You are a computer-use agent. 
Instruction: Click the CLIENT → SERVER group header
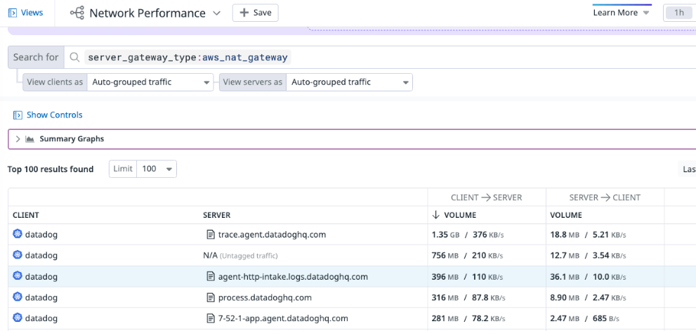(x=487, y=197)
